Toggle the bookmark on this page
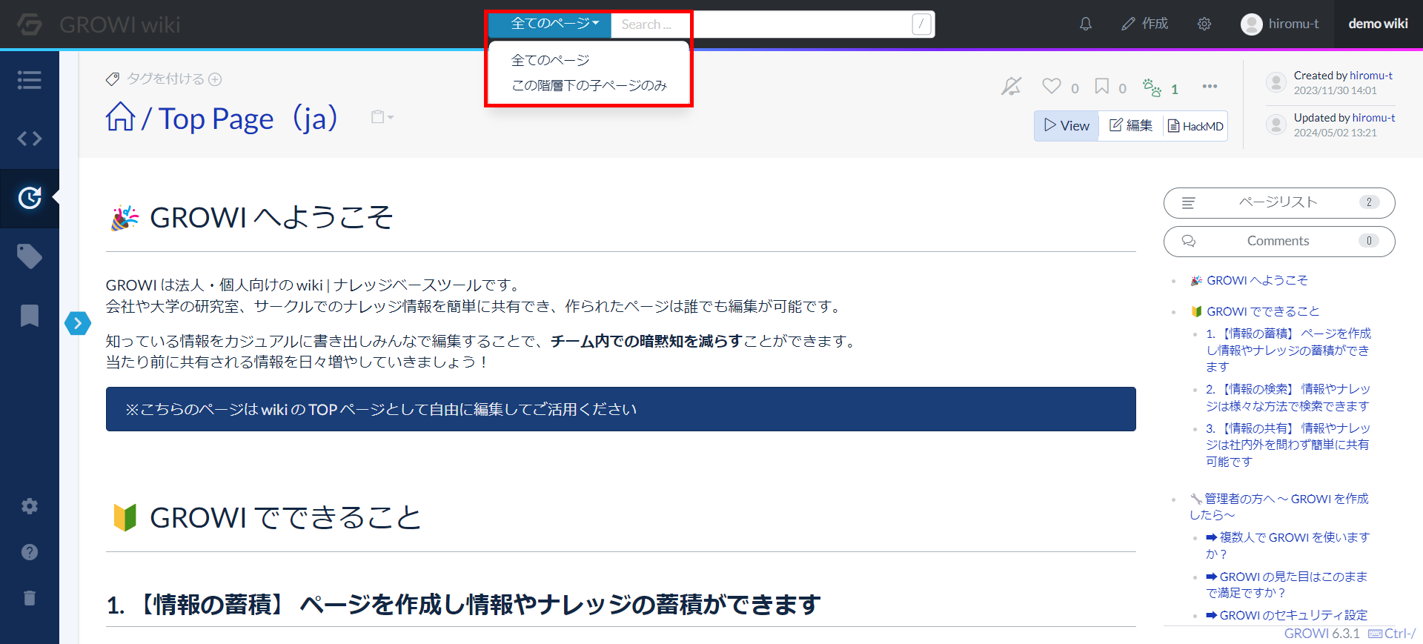1423x644 pixels. coord(1102,87)
